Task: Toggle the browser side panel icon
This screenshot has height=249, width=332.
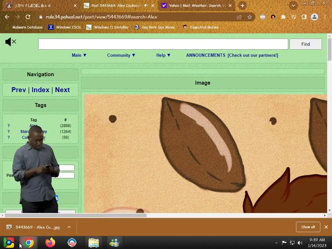Action: (x=304, y=17)
